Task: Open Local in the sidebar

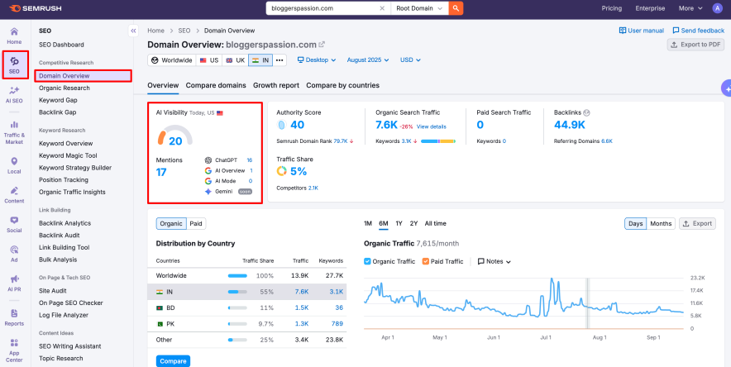Action: coord(14,166)
